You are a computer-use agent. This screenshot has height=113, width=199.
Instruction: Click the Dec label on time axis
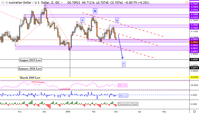44,112
